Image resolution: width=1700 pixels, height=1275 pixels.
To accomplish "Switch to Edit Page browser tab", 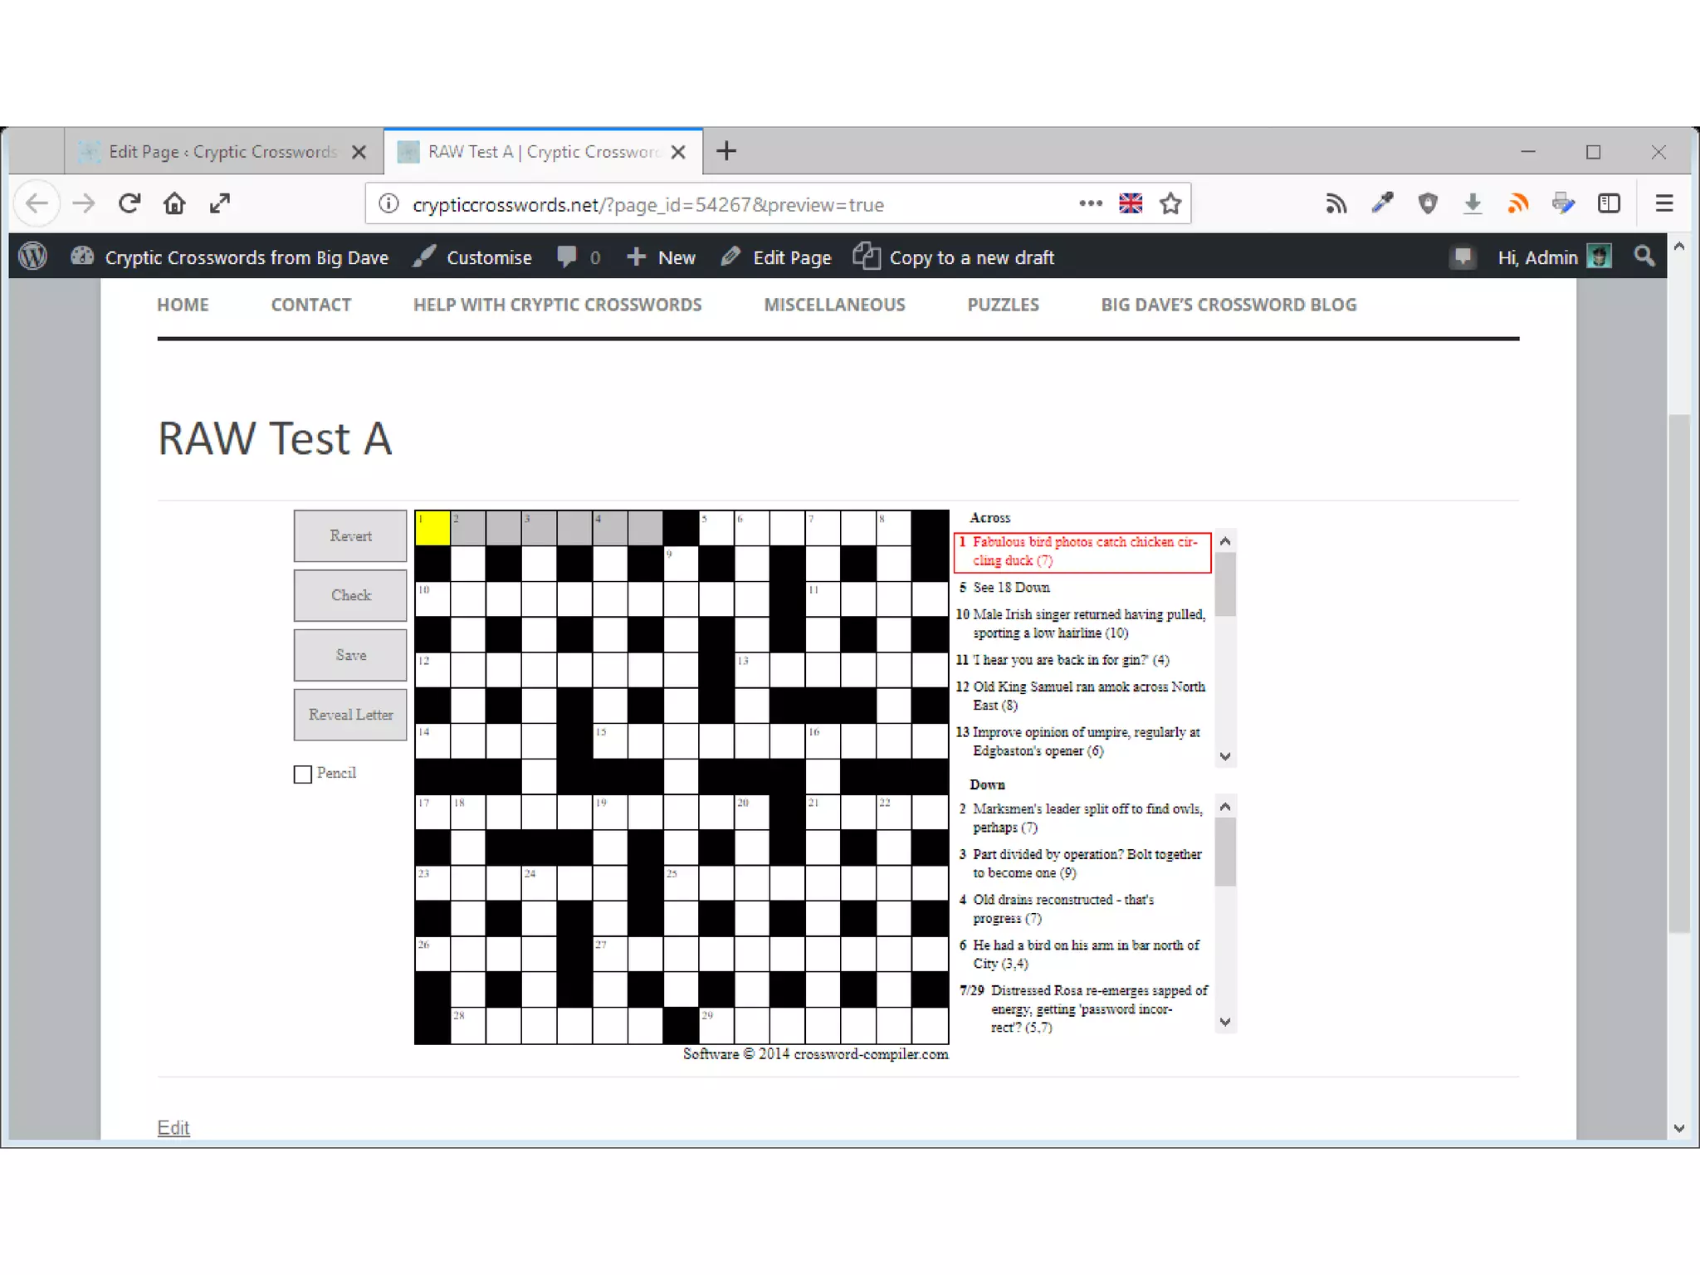I will click(222, 152).
